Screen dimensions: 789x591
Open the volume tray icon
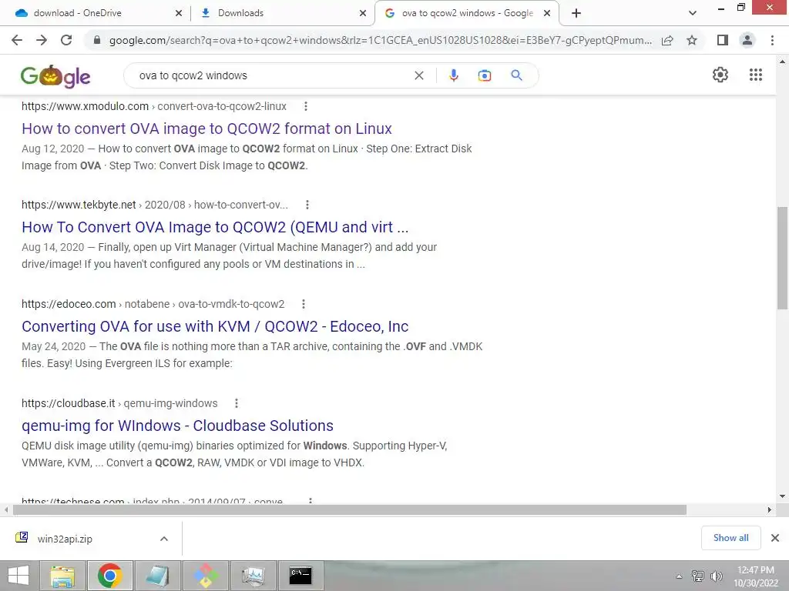click(x=716, y=576)
